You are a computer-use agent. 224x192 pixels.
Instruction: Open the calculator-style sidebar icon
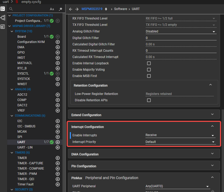click(x=3, y=27)
